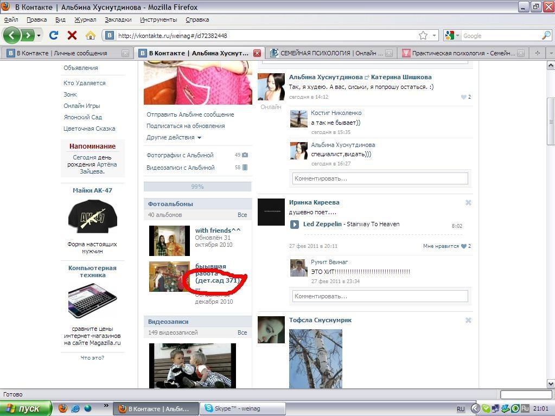Play Led Zeppelin Stairway To Heaven
Screen dimensions: 555x416
pos(294,225)
